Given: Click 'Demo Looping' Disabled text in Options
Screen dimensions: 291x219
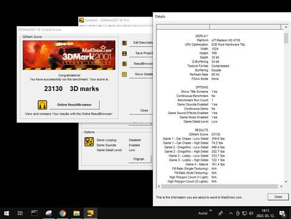Looking at the screenshot, I should [135, 140].
